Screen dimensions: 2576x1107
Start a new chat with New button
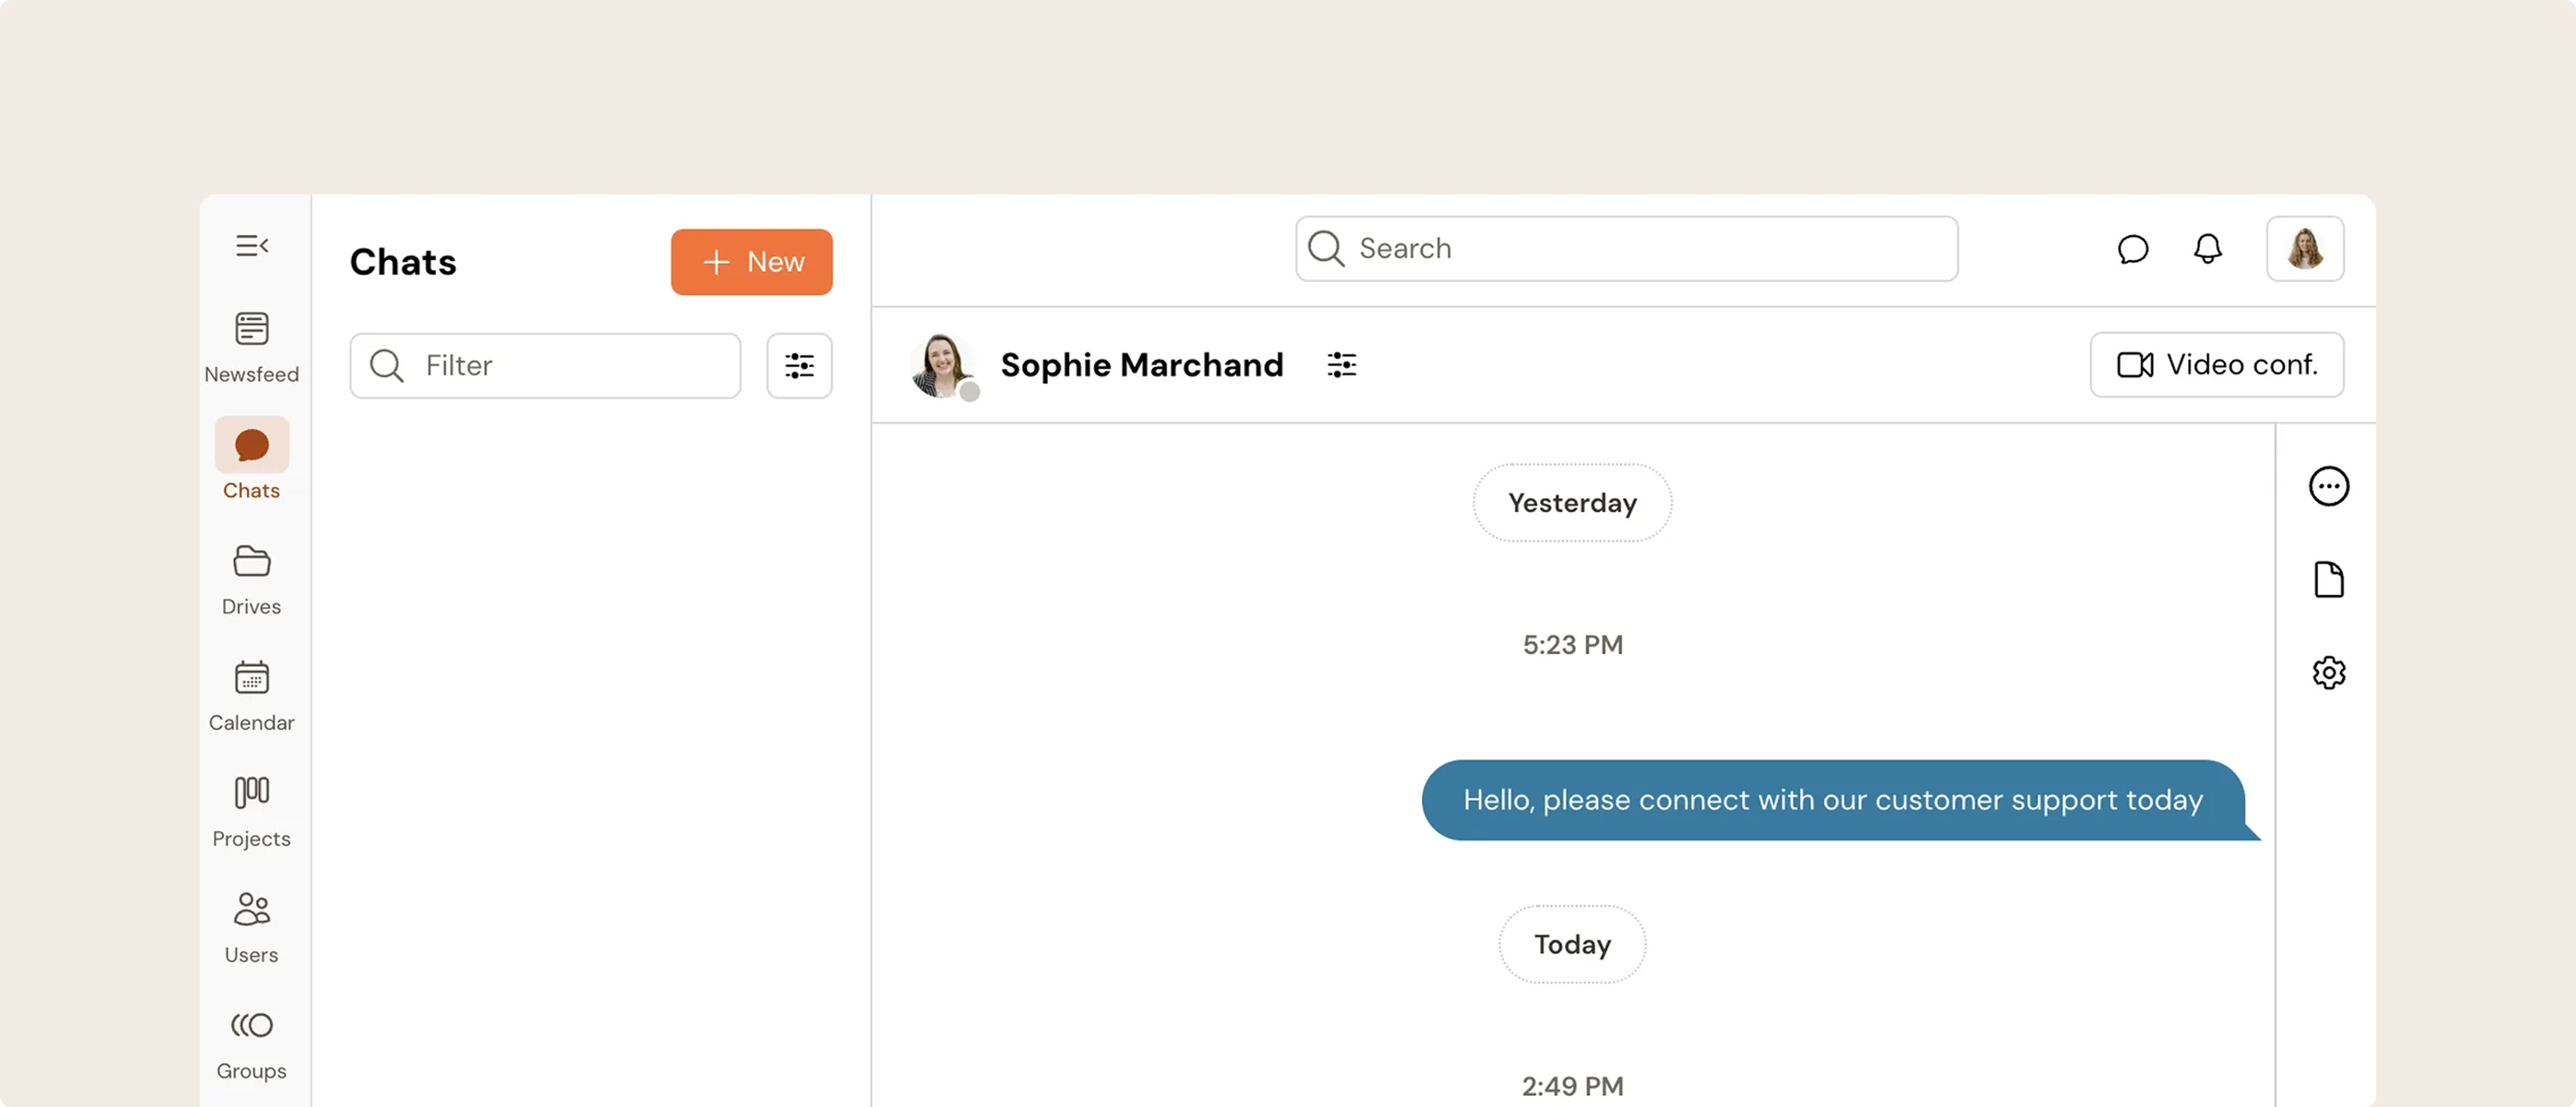(x=752, y=262)
